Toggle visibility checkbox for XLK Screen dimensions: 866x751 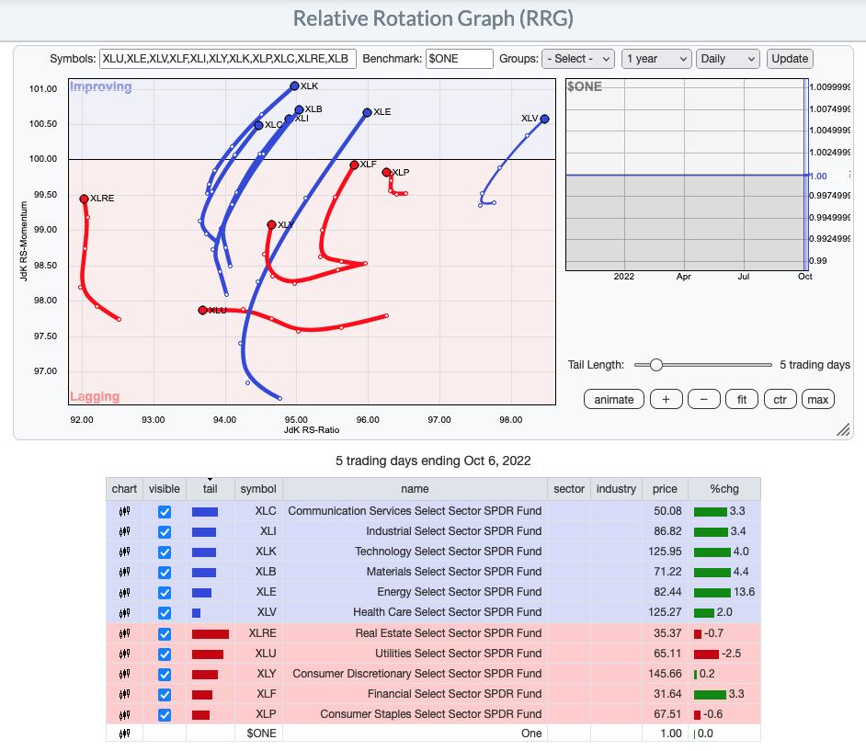coord(165,552)
